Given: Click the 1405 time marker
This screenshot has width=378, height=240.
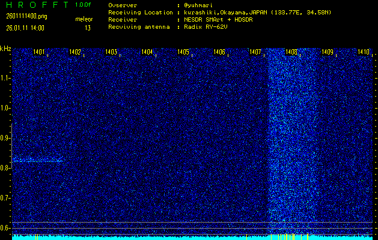Looking at the screenshot, I should [x=183, y=52].
